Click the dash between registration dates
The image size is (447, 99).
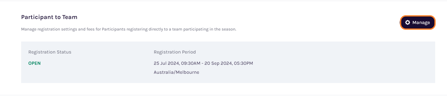(202, 63)
